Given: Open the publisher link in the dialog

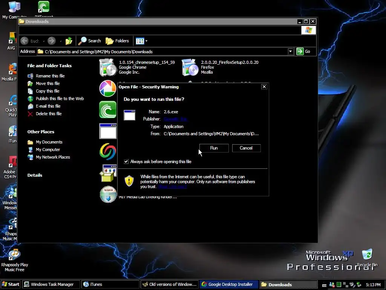Looking at the screenshot, I should click(x=175, y=119).
